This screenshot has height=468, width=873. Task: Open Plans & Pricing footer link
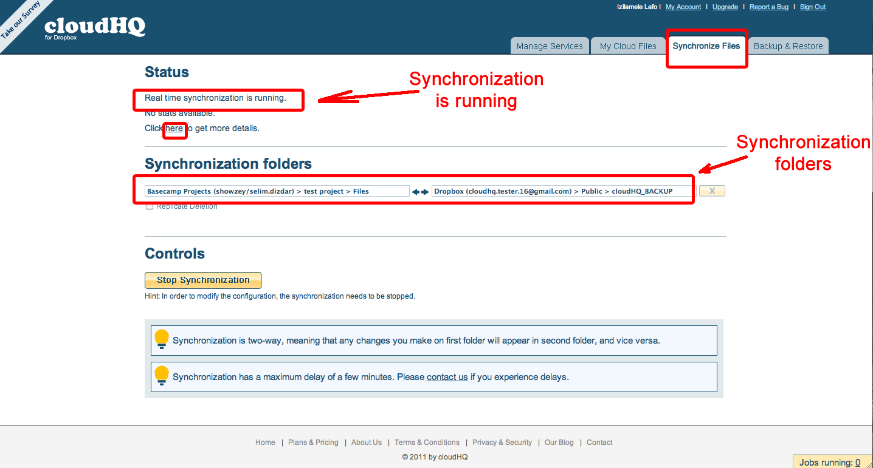coord(313,443)
